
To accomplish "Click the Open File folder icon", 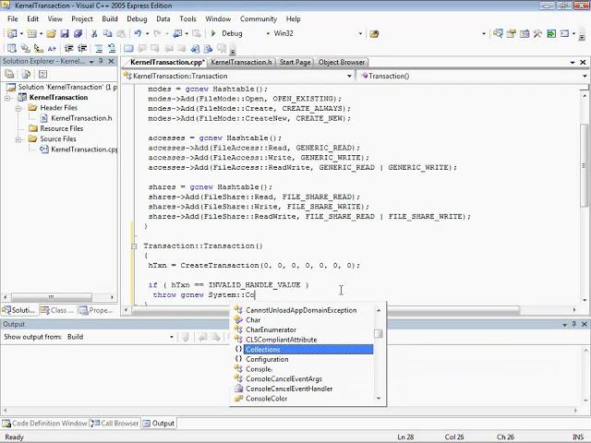I will (x=52, y=33).
